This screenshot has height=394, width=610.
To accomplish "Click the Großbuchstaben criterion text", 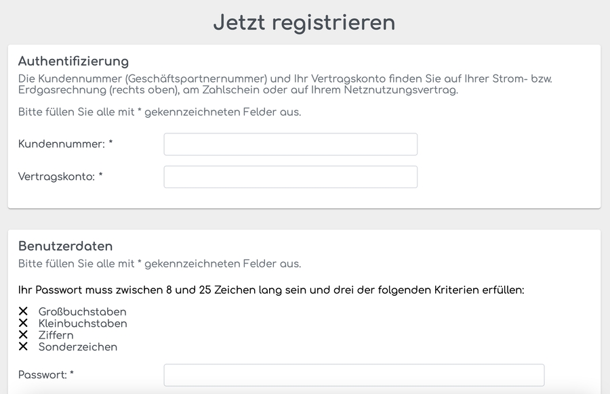I will [82, 311].
